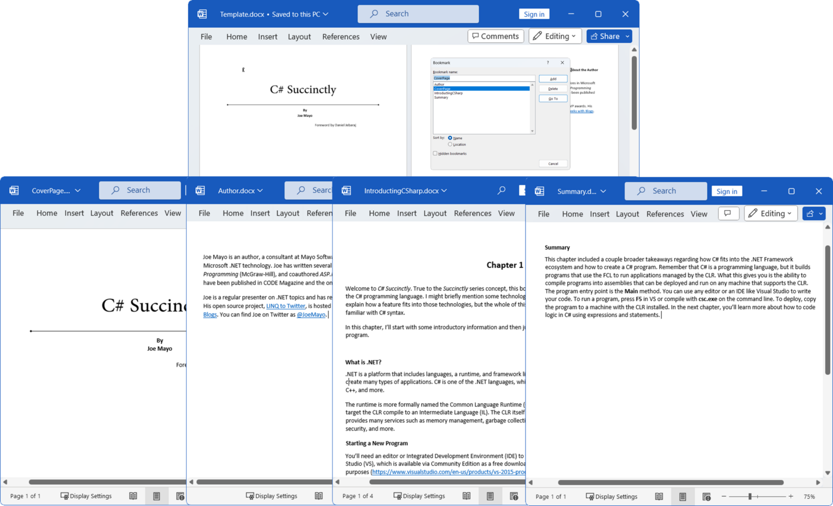The image size is (833, 506).
Task: Enable the Hidden bookmarks checkbox
Action: point(435,153)
